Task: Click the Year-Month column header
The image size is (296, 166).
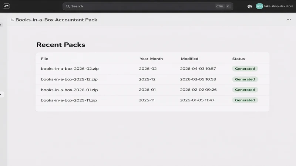Action: point(151,59)
